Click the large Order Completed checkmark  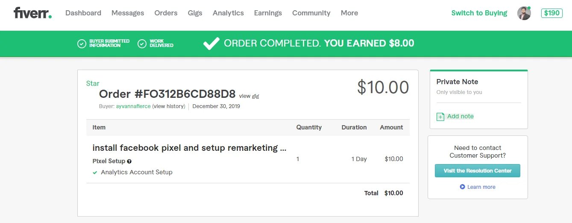[211, 43]
